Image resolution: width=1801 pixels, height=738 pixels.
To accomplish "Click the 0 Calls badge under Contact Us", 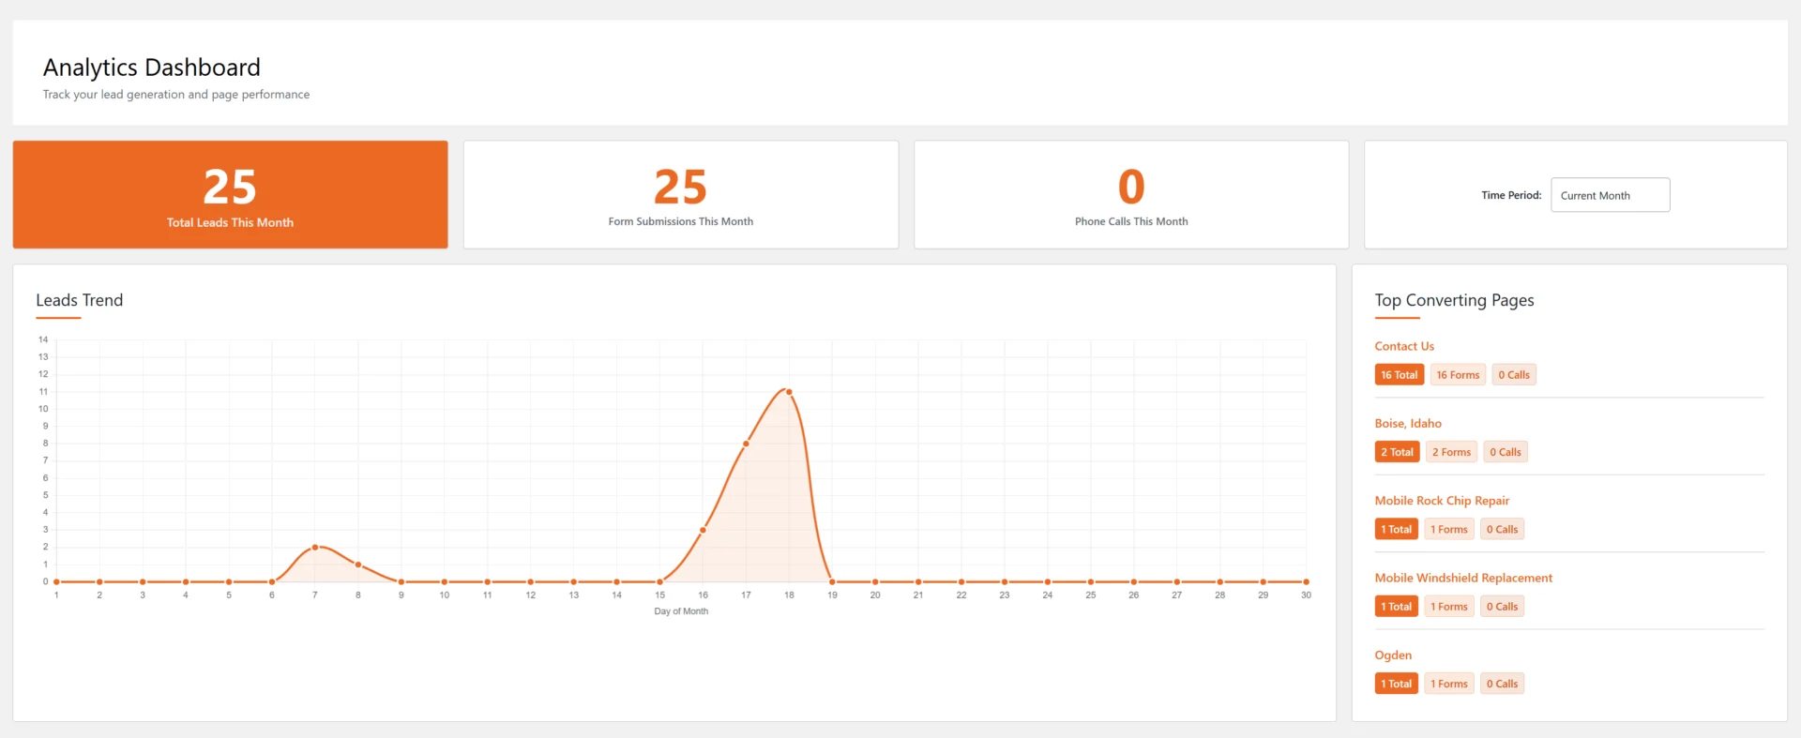I will coord(1513,375).
